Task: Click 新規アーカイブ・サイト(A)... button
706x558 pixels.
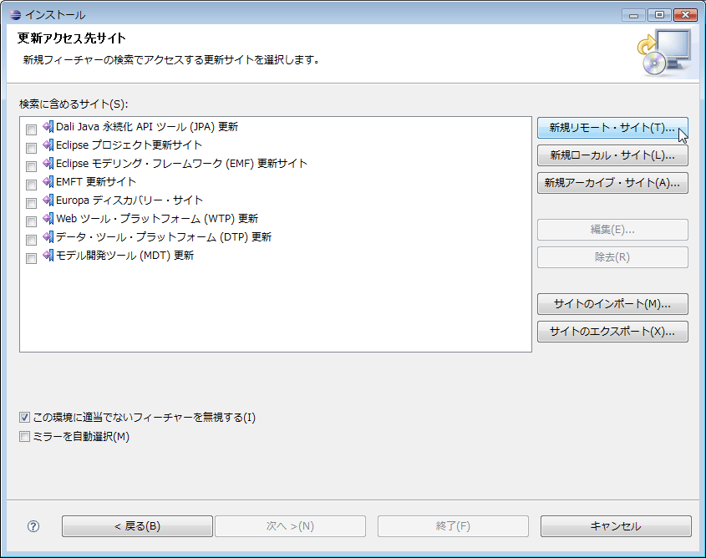Action: 612,183
